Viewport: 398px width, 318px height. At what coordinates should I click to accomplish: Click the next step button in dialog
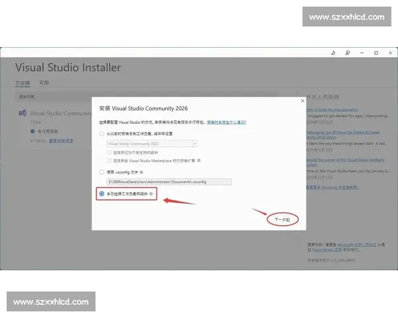283,219
